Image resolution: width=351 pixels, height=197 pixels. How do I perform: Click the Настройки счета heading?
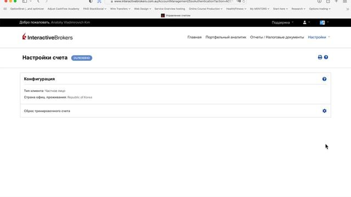click(45, 57)
